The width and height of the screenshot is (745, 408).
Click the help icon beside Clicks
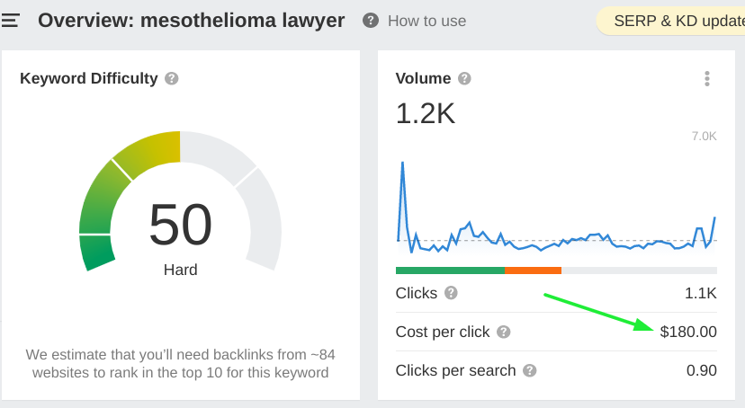point(451,293)
